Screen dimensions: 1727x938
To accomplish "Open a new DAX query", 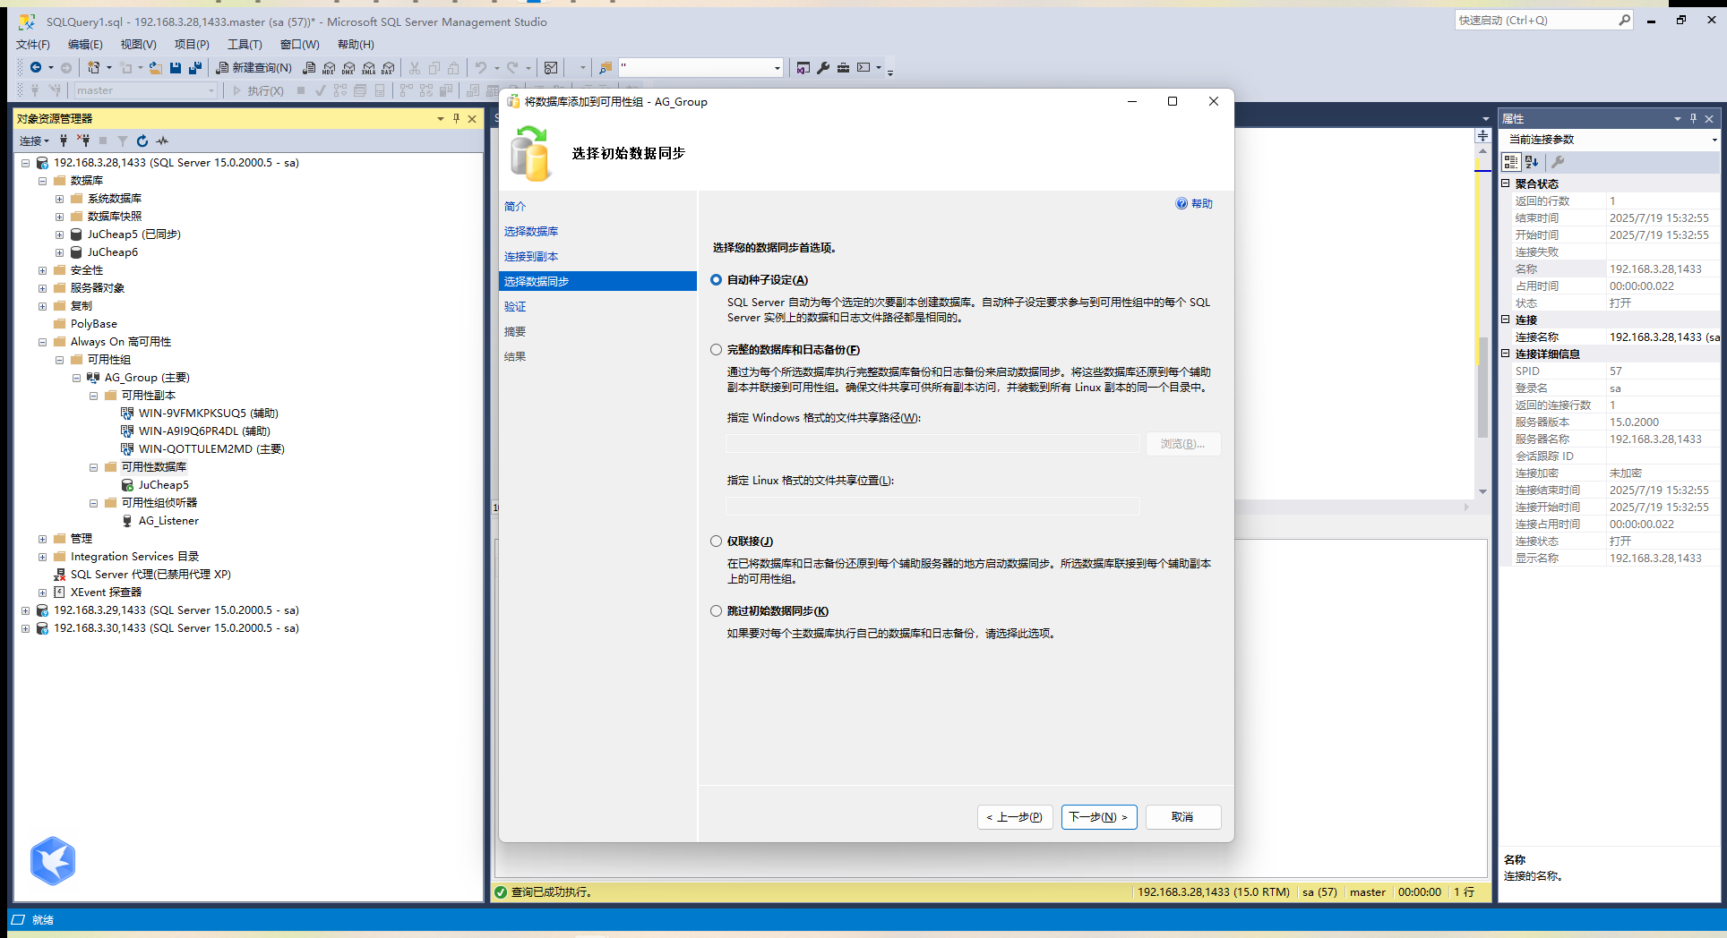I will click(388, 67).
